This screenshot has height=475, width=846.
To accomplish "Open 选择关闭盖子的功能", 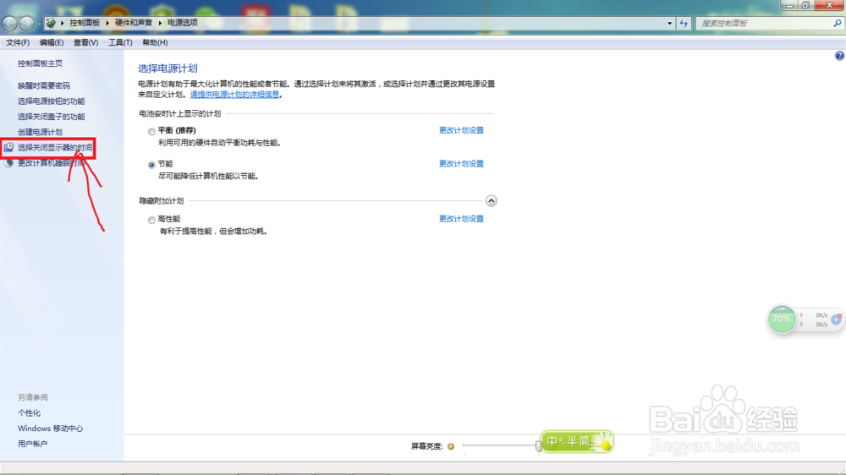I will coord(52,117).
